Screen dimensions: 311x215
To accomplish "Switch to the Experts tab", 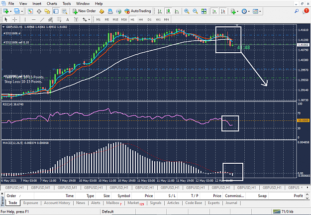I will (x=214, y=203).
